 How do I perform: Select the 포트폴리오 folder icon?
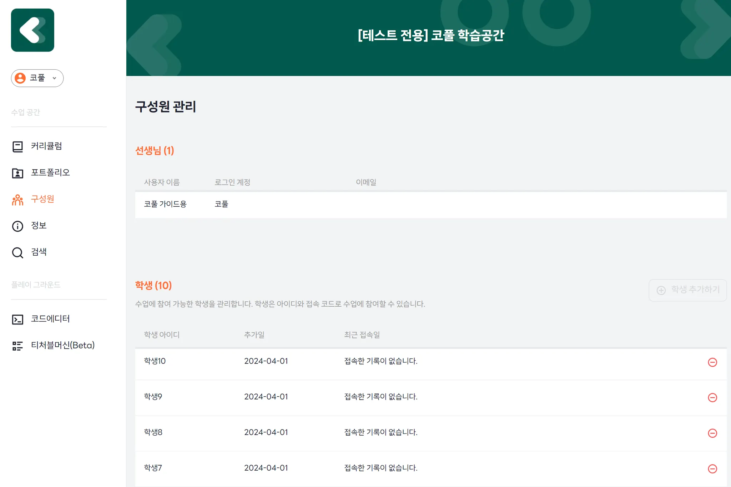tap(17, 173)
